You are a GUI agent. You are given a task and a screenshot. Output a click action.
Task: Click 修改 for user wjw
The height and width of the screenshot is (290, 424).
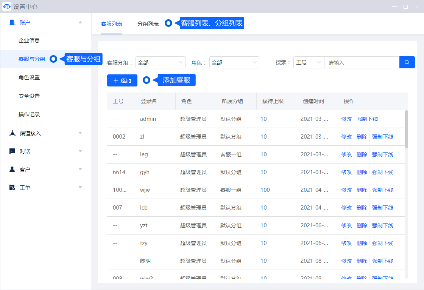pyautogui.click(x=346, y=190)
